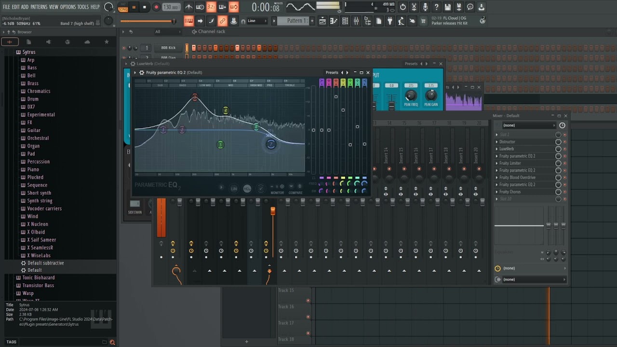Click EQ band 4 yellow node
The image size is (617, 347).
[x=225, y=110]
